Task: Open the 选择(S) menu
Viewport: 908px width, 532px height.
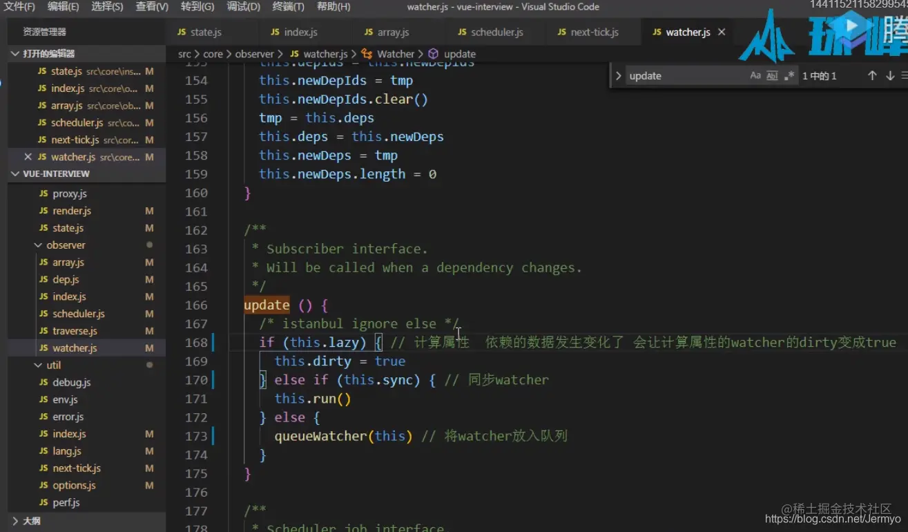Action: click(107, 7)
